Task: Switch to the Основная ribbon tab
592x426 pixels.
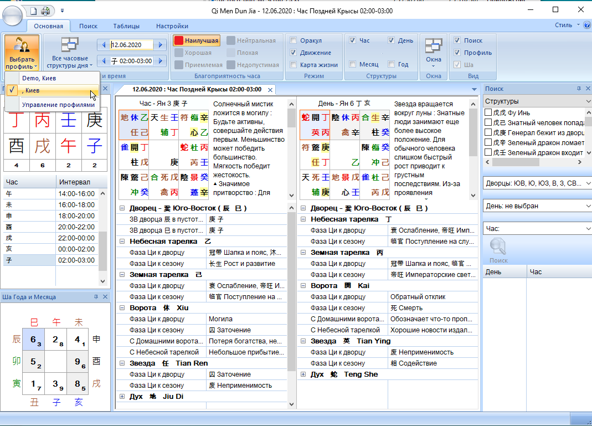Action: (48, 26)
